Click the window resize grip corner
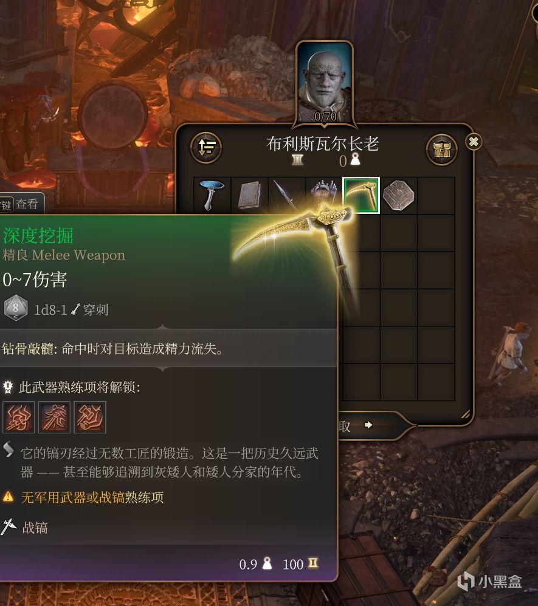Image resolution: width=538 pixels, height=606 pixels. [465, 415]
